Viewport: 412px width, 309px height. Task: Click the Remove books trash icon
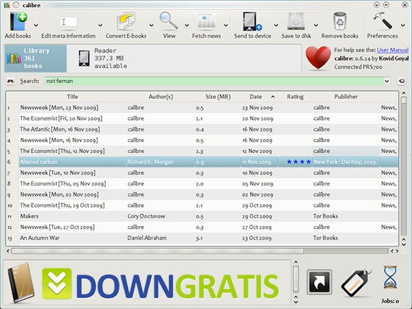pos(340,21)
